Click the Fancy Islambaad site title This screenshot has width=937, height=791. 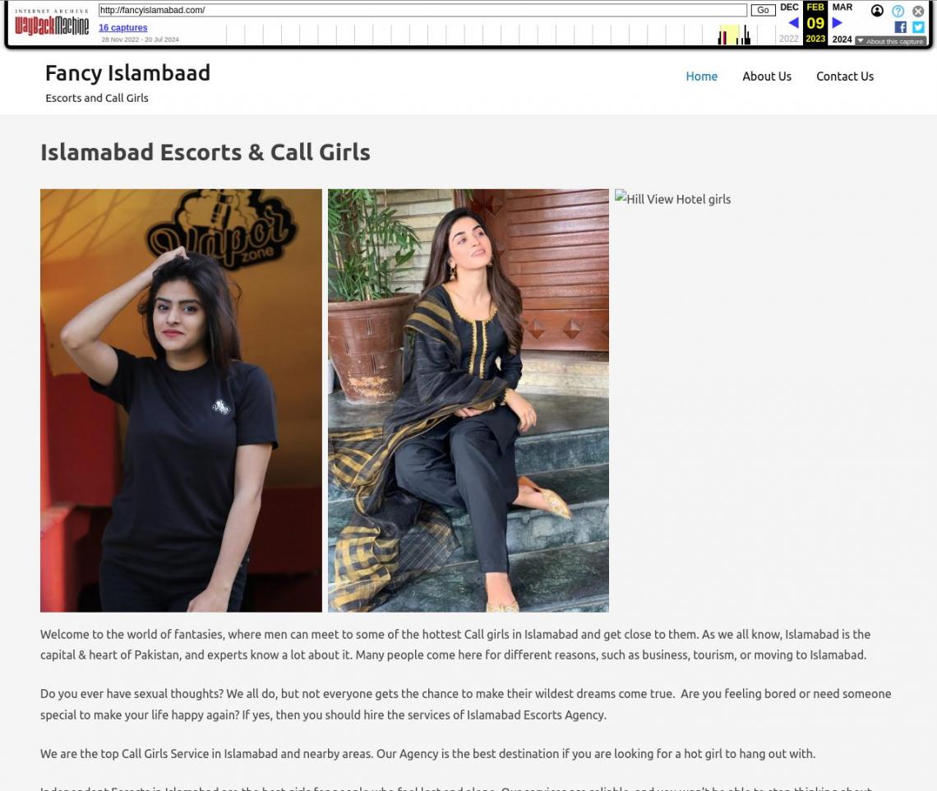[128, 73]
